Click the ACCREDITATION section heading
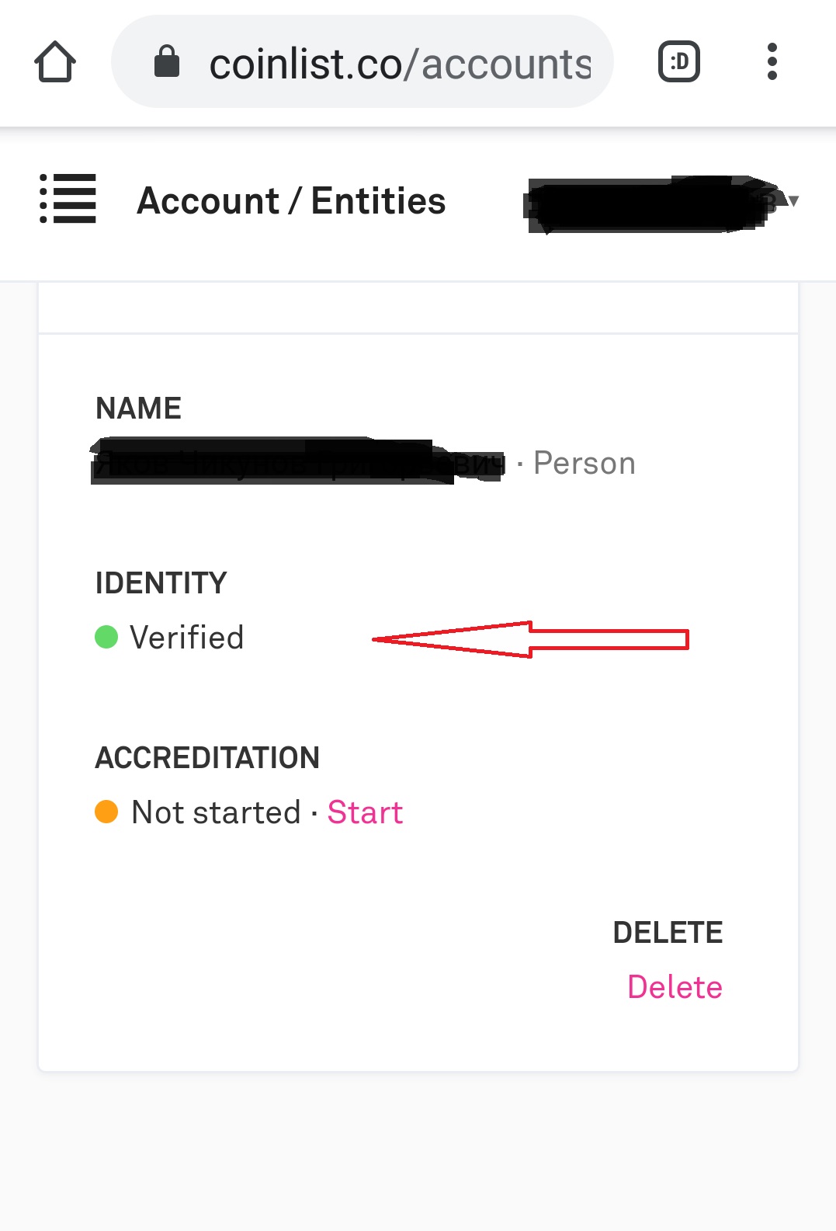The image size is (836, 1231). point(207,758)
